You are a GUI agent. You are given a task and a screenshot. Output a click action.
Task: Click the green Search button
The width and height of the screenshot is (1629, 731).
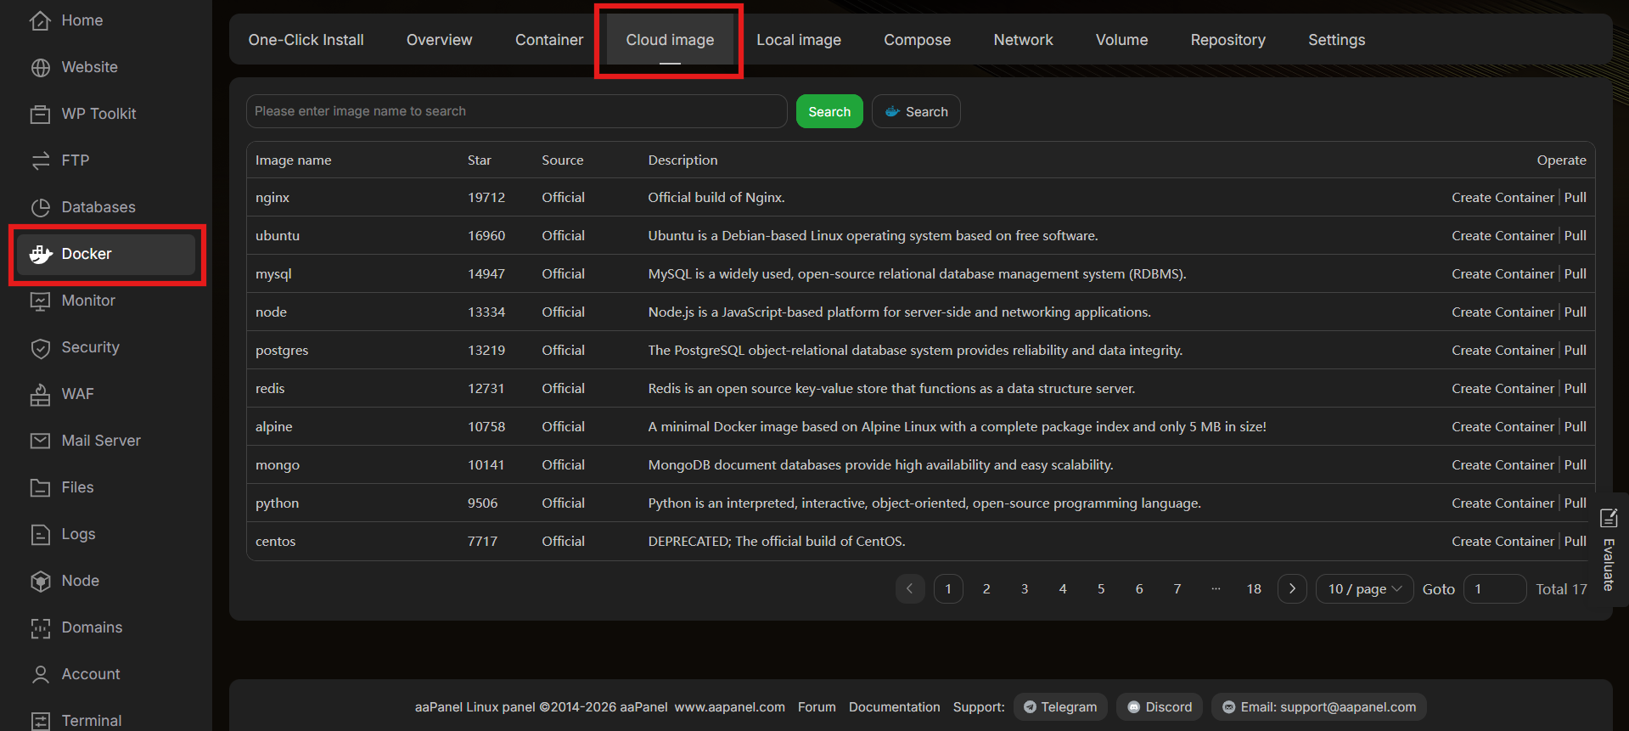click(x=829, y=111)
